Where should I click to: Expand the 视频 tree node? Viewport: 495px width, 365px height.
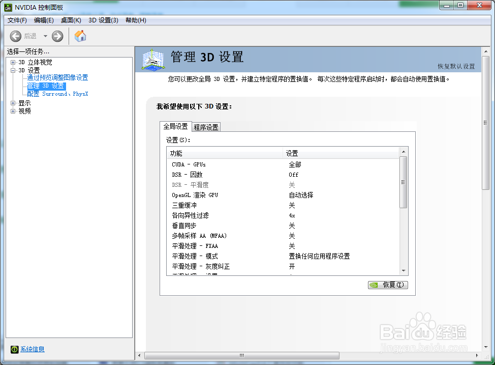point(13,111)
